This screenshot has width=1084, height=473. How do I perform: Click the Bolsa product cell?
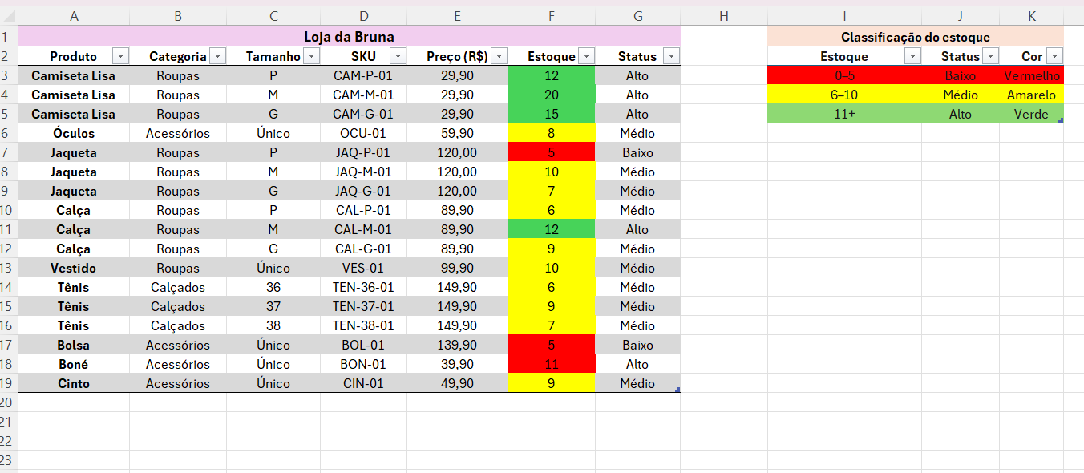click(x=74, y=345)
